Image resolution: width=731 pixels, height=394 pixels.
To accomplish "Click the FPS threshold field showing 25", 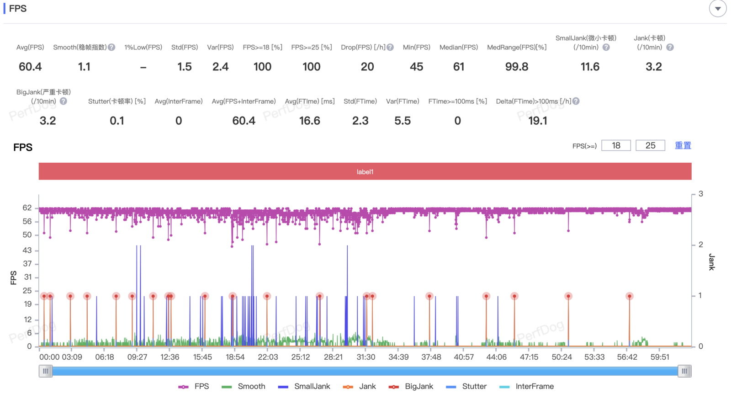I will [650, 145].
